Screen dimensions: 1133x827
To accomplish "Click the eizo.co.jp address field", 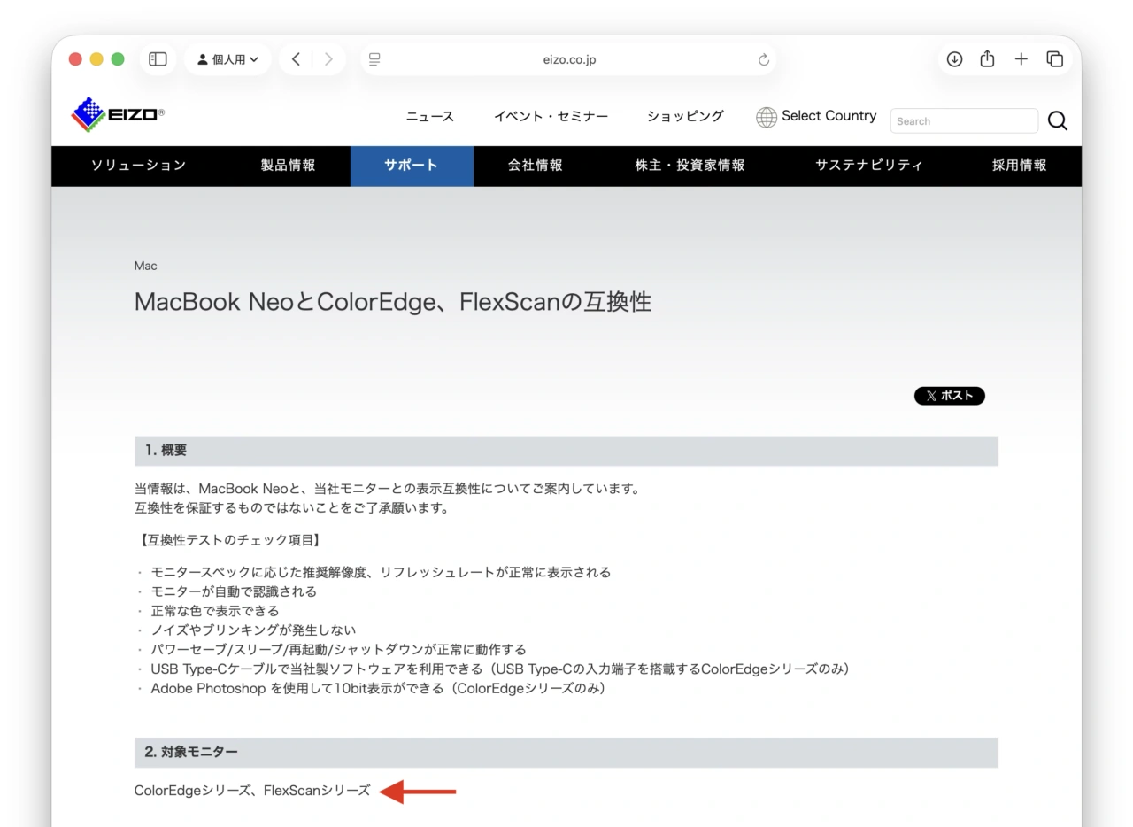I will pyautogui.click(x=569, y=59).
